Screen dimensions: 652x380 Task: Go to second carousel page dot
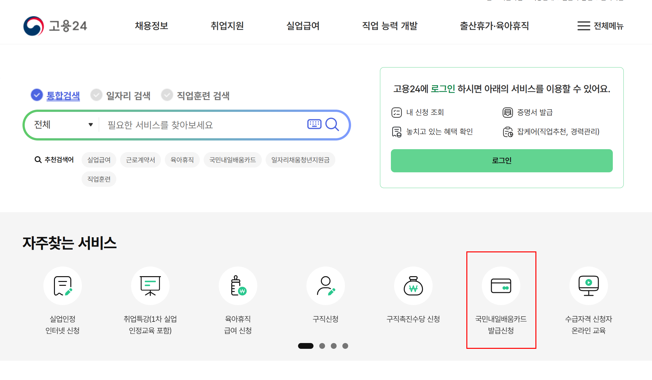tap(322, 346)
